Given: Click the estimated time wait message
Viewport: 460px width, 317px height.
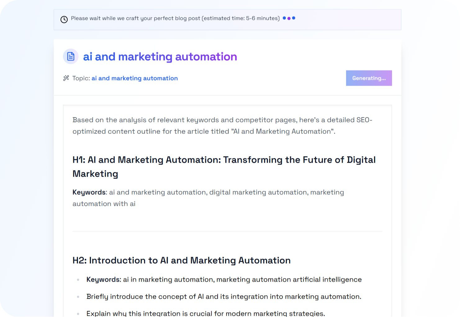Looking at the screenshot, I should coord(175,18).
